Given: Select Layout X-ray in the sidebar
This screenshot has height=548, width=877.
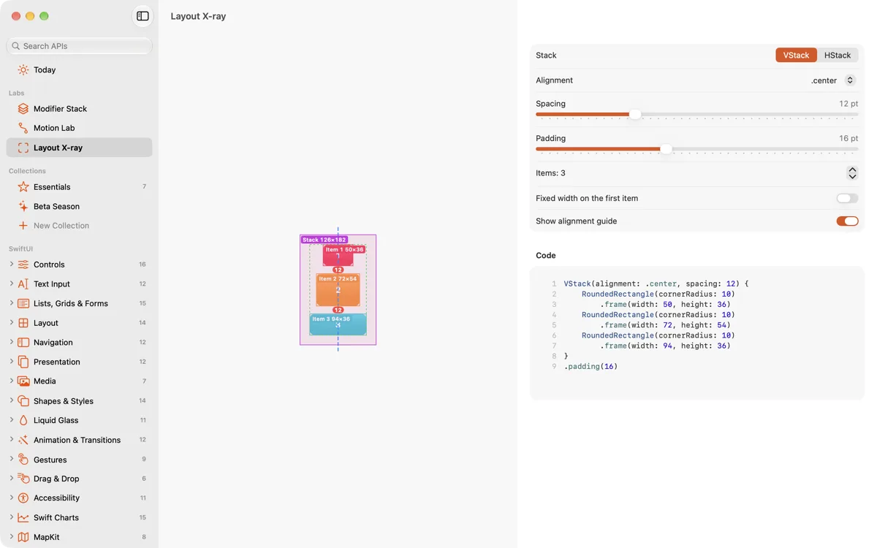Looking at the screenshot, I should (x=79, y=148).
